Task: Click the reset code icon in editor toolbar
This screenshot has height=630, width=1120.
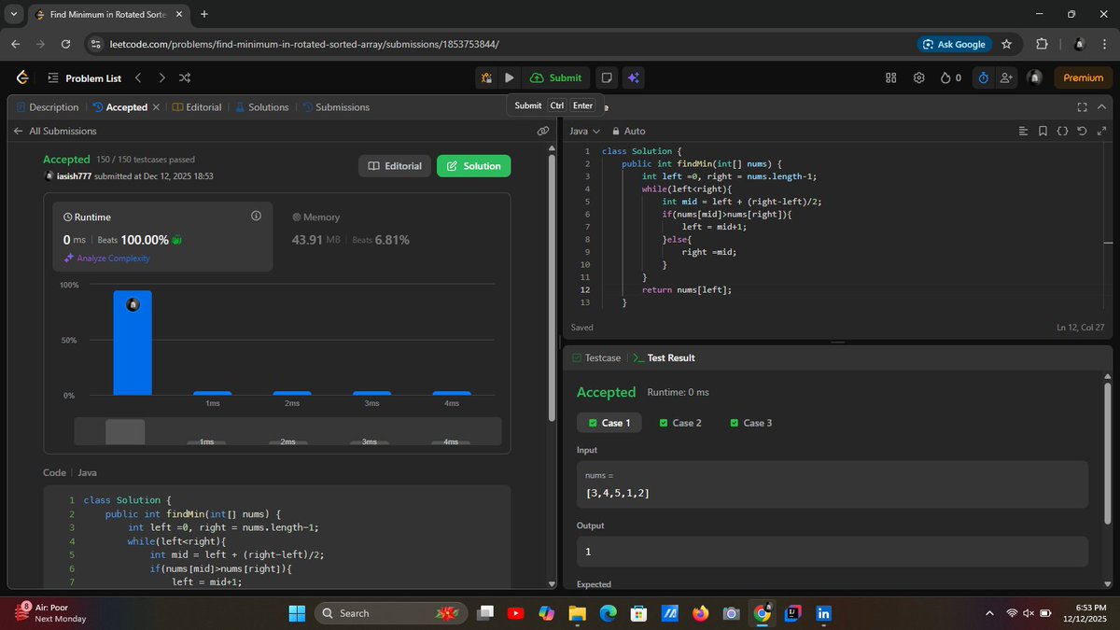Action: [x=1081, y=131]
